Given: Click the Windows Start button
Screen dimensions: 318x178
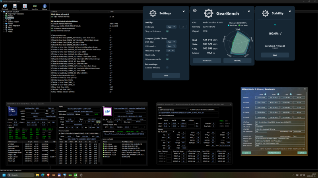Looking at the screenshot, I should (x=4, y=175).
